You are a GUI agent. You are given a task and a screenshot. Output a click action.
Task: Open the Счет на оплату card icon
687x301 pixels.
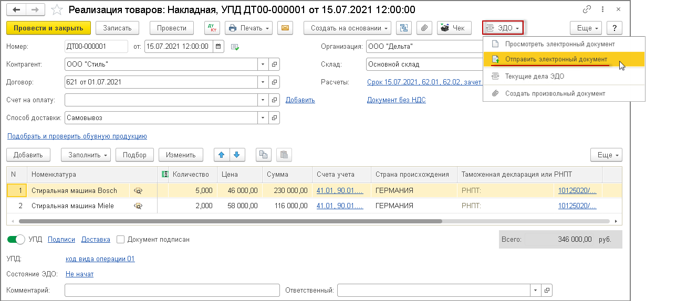(275, 100)
